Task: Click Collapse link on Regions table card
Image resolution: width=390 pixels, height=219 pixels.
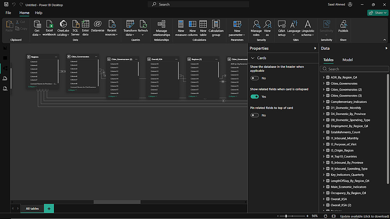Action: point(32,87)
